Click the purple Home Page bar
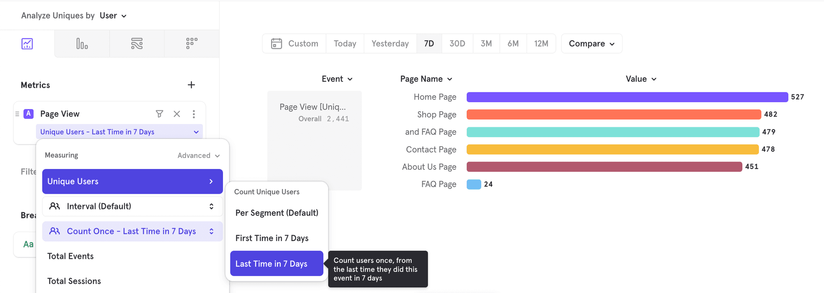The image size is (824, 293). (627, 97)
